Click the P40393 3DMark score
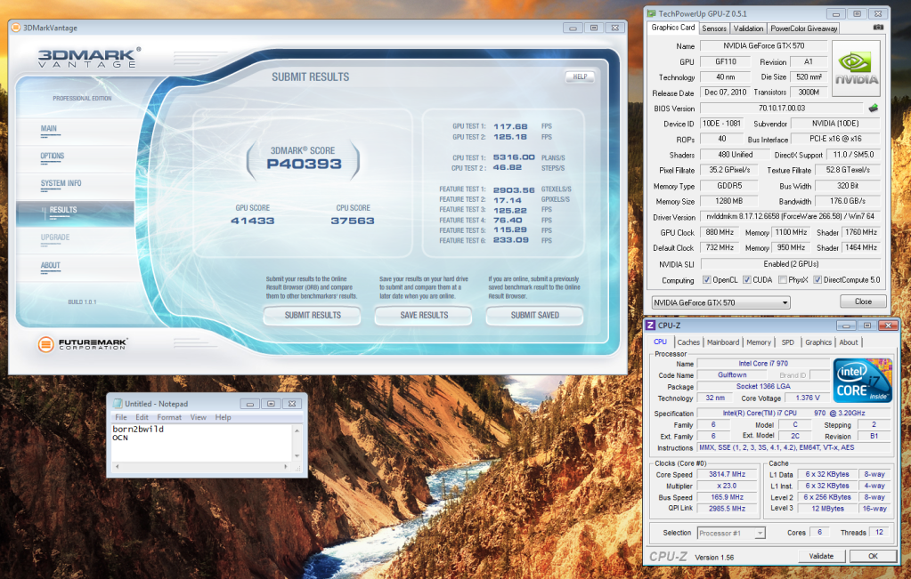The height and width of the screenshot is (579, 911). (304, 165)
